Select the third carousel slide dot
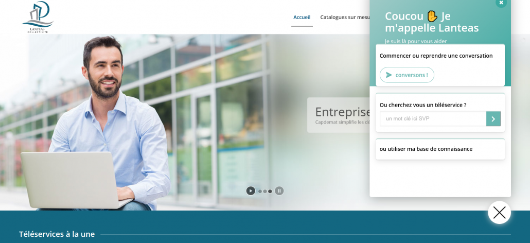Image resolution: width=530 pixels, height=243 pixels. pos(270,192)
